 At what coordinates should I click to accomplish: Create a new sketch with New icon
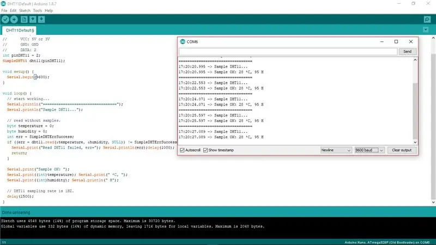click(24, 20)
